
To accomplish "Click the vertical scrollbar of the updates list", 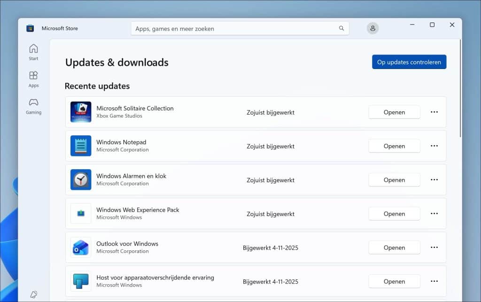I will pos(460,89).
